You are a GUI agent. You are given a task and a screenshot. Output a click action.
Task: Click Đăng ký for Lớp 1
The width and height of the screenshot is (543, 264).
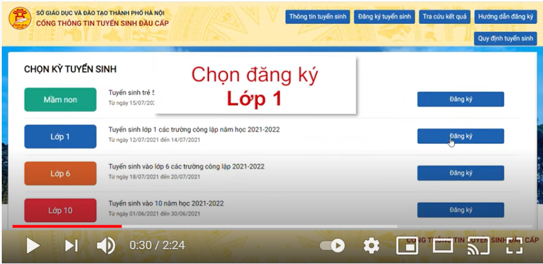461,136
